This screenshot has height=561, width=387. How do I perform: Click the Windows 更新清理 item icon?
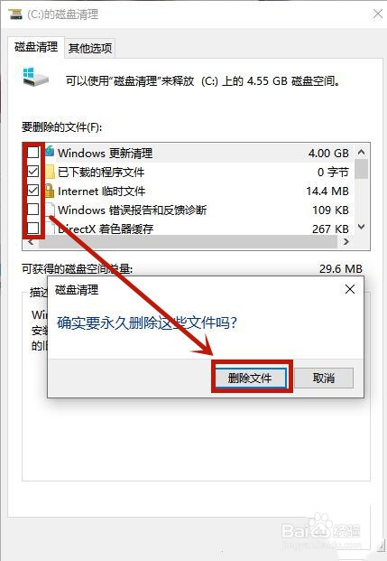click(x=50, y=152)
